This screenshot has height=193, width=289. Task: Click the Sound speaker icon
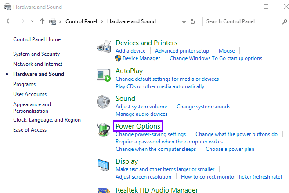tap(104, 103)
